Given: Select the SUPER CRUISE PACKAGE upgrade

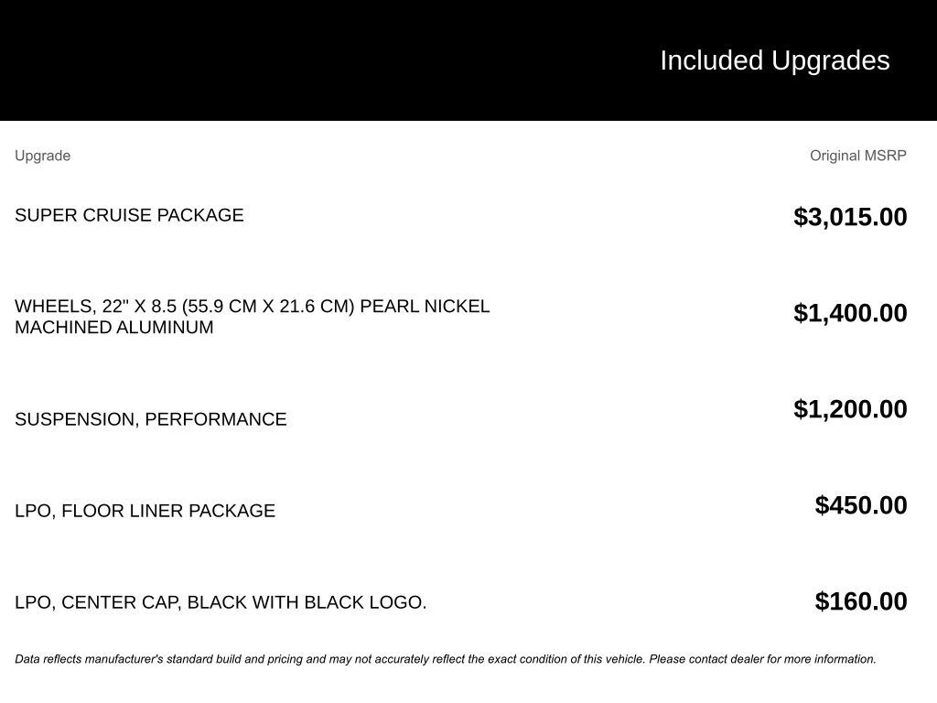Looking at the screenshot, I should pos(129,215).
